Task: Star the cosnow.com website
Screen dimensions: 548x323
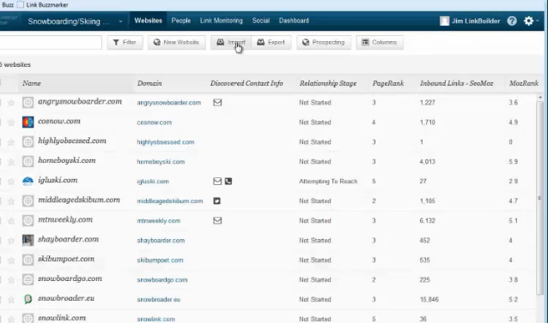Action: click(x=11, y=123)
